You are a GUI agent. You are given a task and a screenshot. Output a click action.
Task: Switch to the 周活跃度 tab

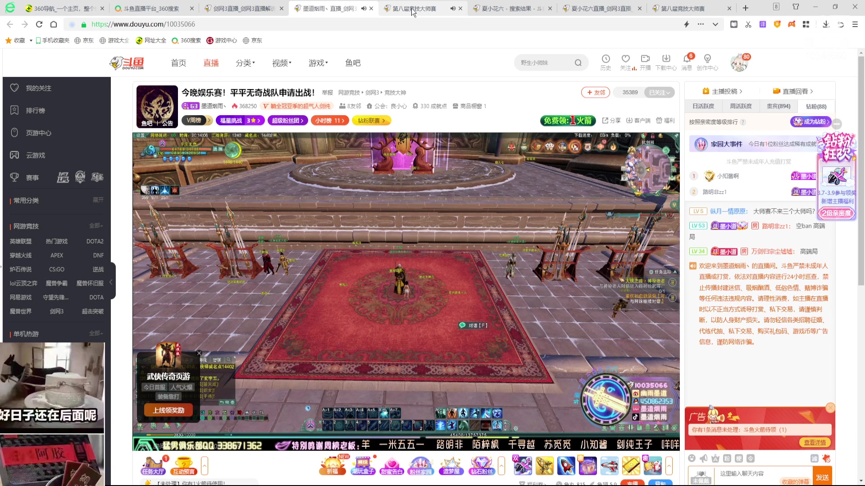click(741, 106)
